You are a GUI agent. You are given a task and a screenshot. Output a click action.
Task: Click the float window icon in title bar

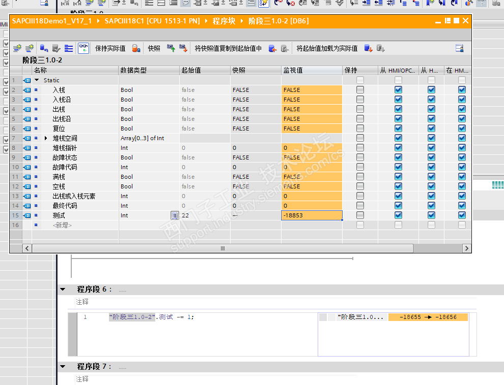(x=447, y=21)
